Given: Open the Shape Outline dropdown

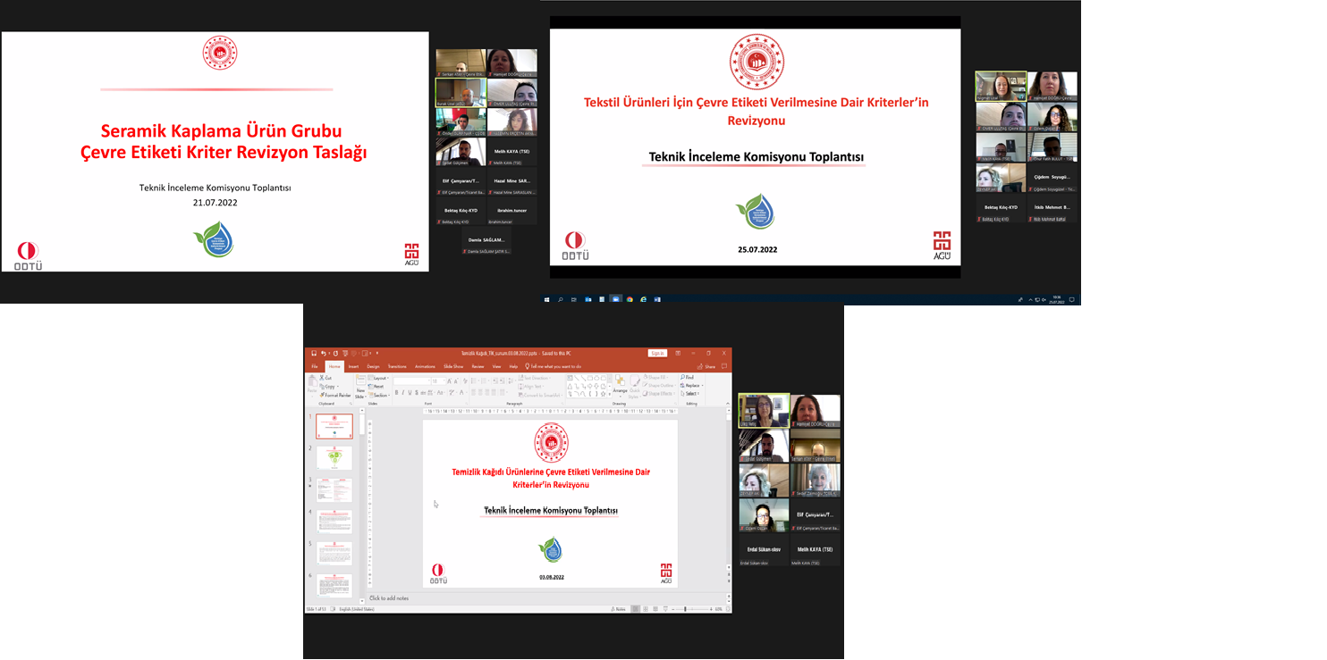Looking at the screenshot, I should (x=658, y=386).
